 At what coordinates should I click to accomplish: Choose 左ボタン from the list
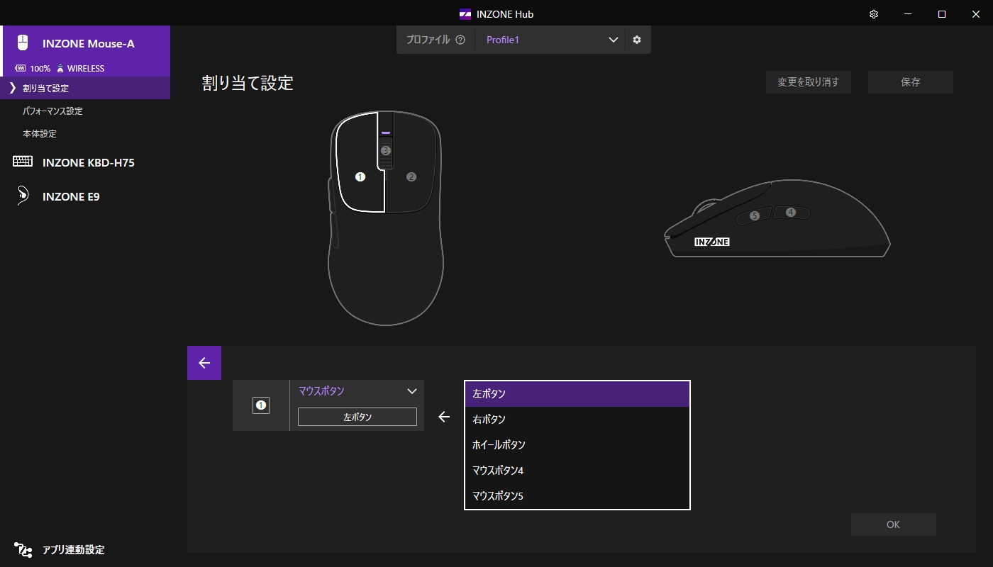point(577,394)
